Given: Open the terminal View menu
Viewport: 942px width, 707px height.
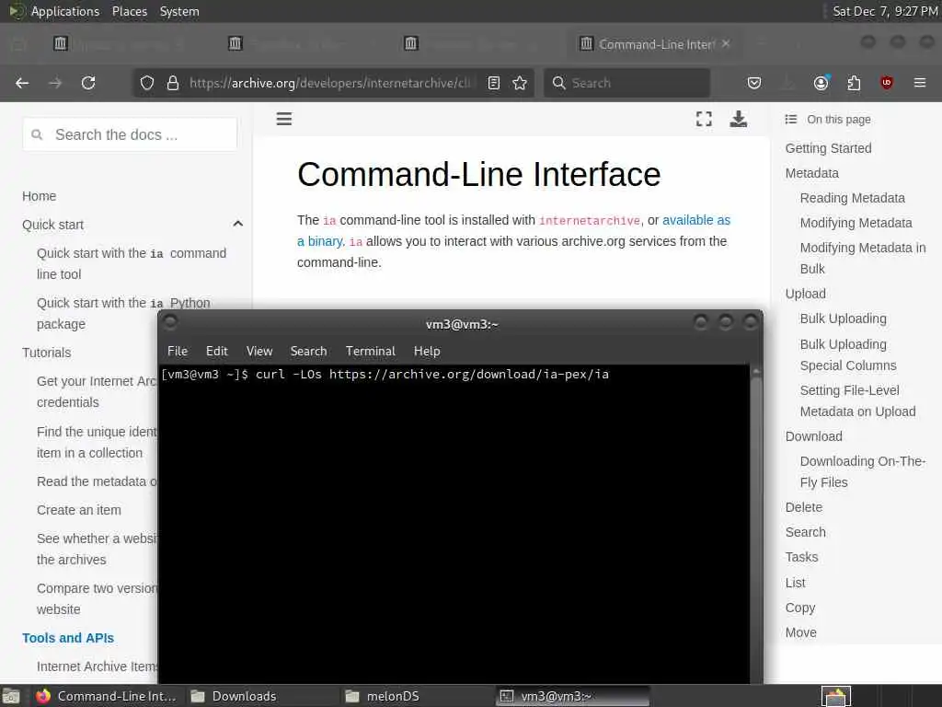Looking at the screenshot, I should (259, 351).
